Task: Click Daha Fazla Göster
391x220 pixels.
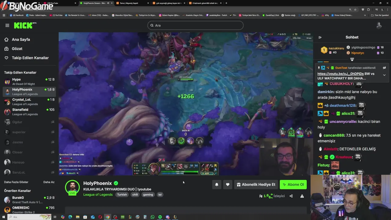Action: click(16, 182)
